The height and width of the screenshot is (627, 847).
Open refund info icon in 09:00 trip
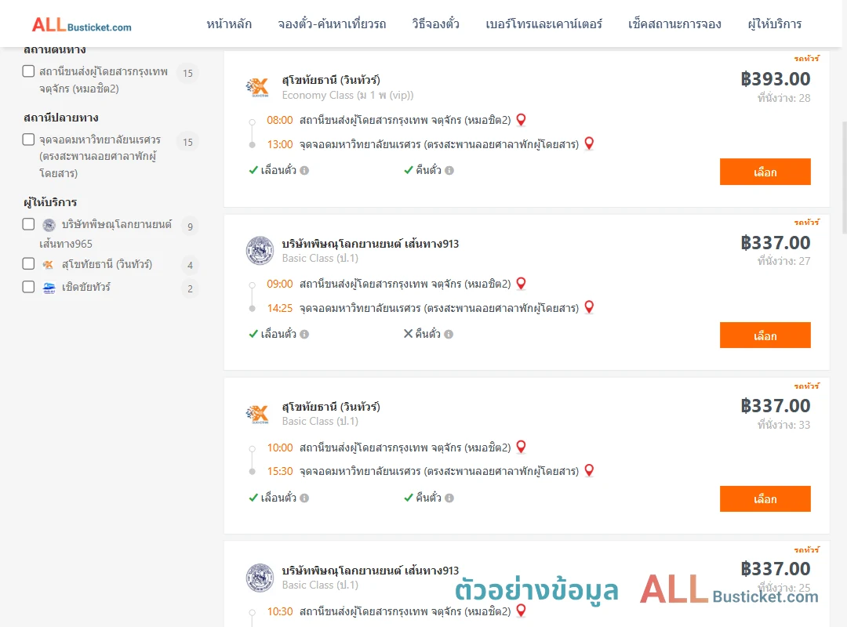pos(449,335)
